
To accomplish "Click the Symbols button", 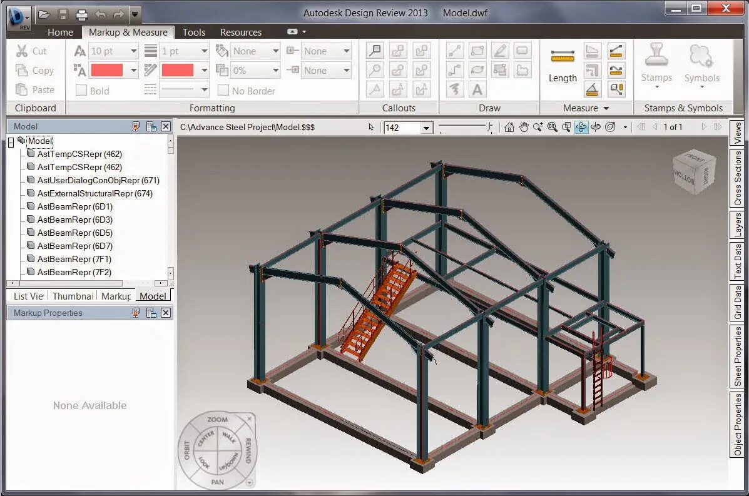I will pos(701,66).
